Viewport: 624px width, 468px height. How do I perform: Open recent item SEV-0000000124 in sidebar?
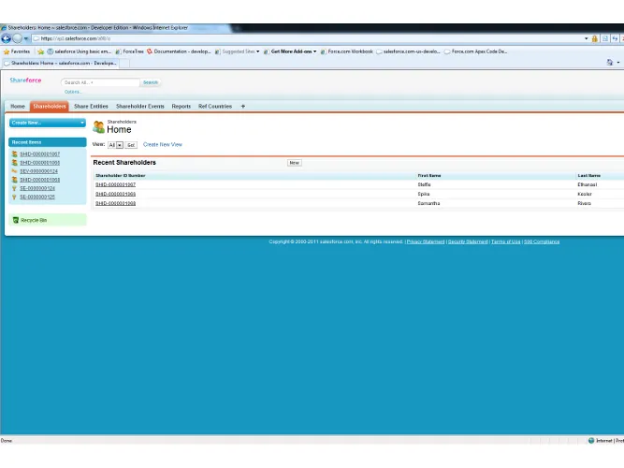coord(38,171)
